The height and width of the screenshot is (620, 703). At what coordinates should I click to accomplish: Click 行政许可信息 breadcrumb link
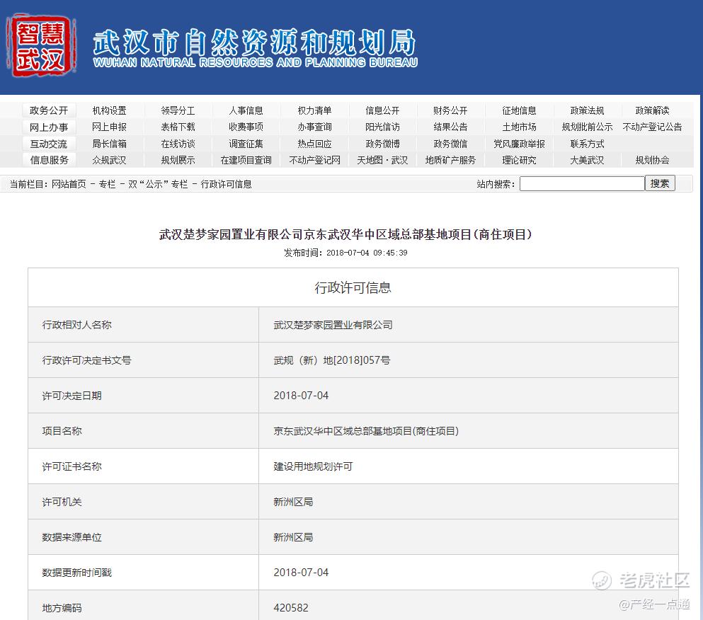point(226,184)
